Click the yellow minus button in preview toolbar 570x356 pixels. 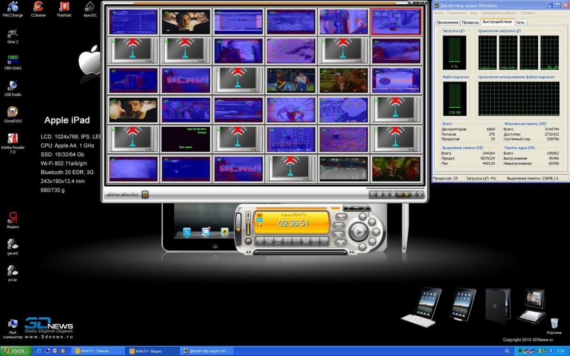click(x=400, y=195)
